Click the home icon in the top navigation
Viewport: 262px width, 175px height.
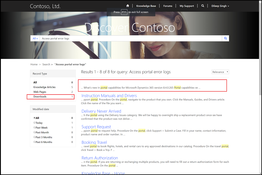click(x=128, y=6)
